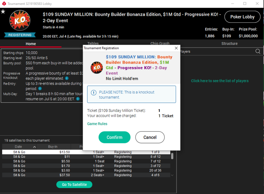Close the Tournament Registration dialog
Screen dimensions: 264x194
[176, 48]
